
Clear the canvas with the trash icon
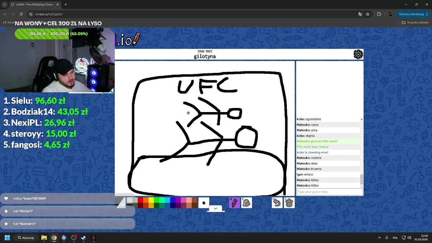pos(289,203)
